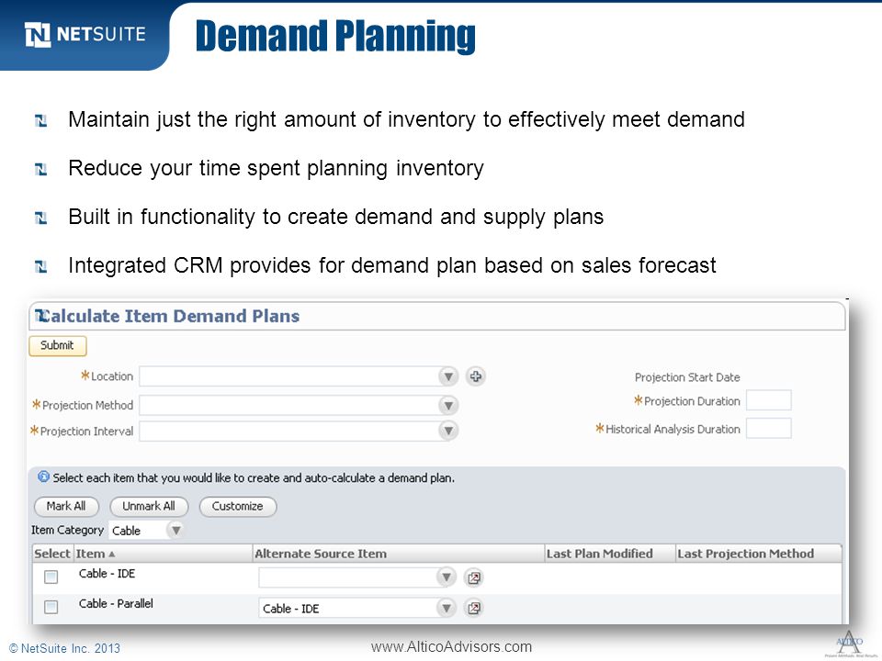Tick the checkbox for Cable - Parallel
This screenshot has width=882, height=661.
[x=51, y=607]
